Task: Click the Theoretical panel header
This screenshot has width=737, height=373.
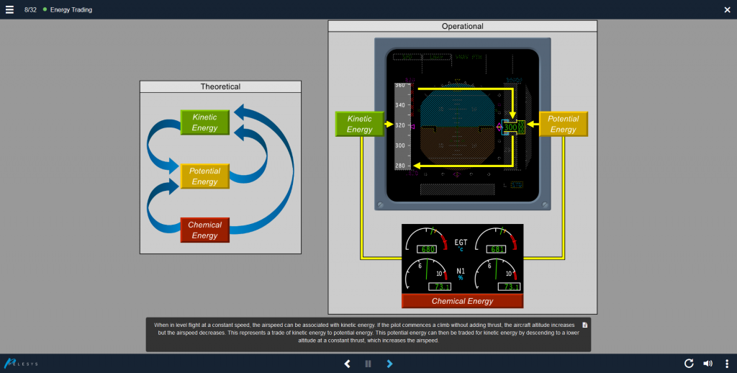Action: 220,86
